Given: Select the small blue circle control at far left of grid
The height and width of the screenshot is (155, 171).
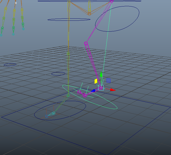Looking at the screenshot, I should pyautogui.click(x=10, y=65).
